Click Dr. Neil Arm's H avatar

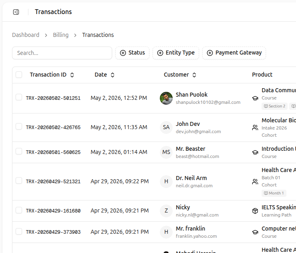pyautogui.click(x=166, y=182)
